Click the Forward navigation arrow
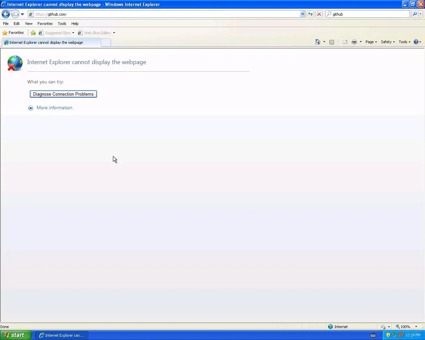The height and width of the screenshot is (340, 425). [x=15, y=14]
